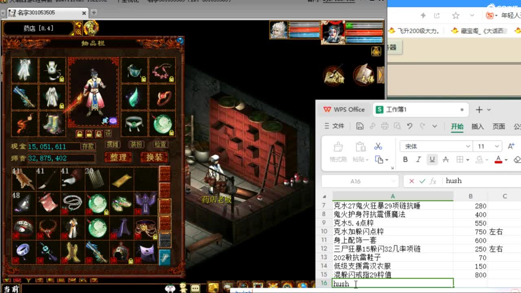Open the font size dropdown showing 11

pyautogui.click(x=497, y=146)
